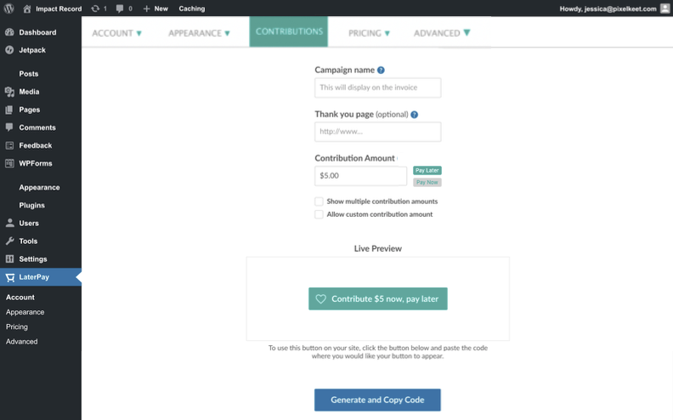Open the Appearance submenu under LaterPay
This screenshot has height=420, width=673.
(x=25, y=312)
